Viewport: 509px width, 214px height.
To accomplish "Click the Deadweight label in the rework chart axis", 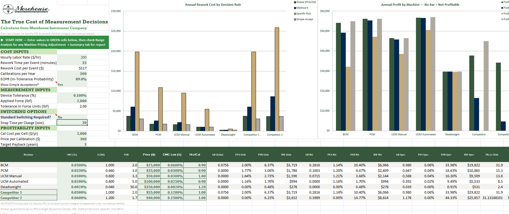I will pyautogui.click(x=228, y=134).
